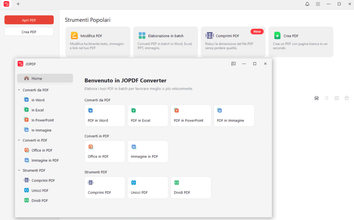Maximize the JOPDF converter dialog

[255, 64]
